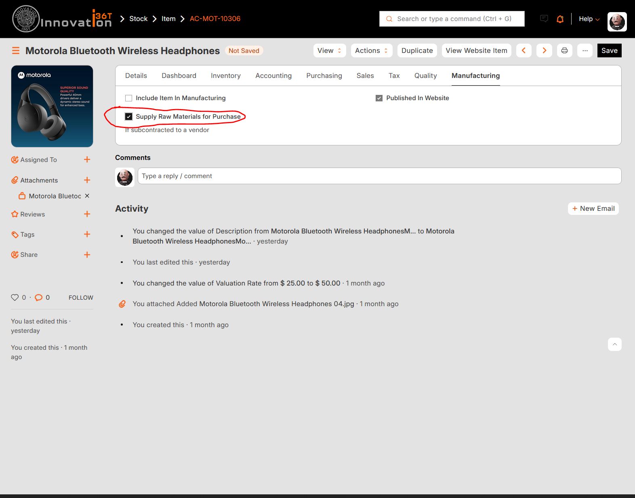Expand the Actions dropdown

point(371,50)
